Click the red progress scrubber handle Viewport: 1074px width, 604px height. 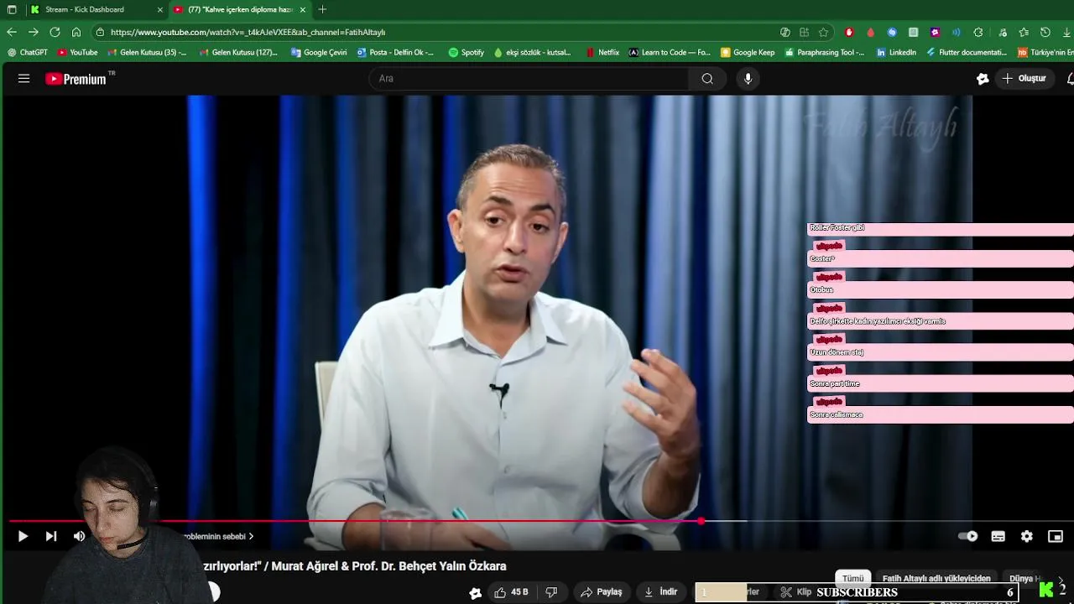[x=701, y=521]
